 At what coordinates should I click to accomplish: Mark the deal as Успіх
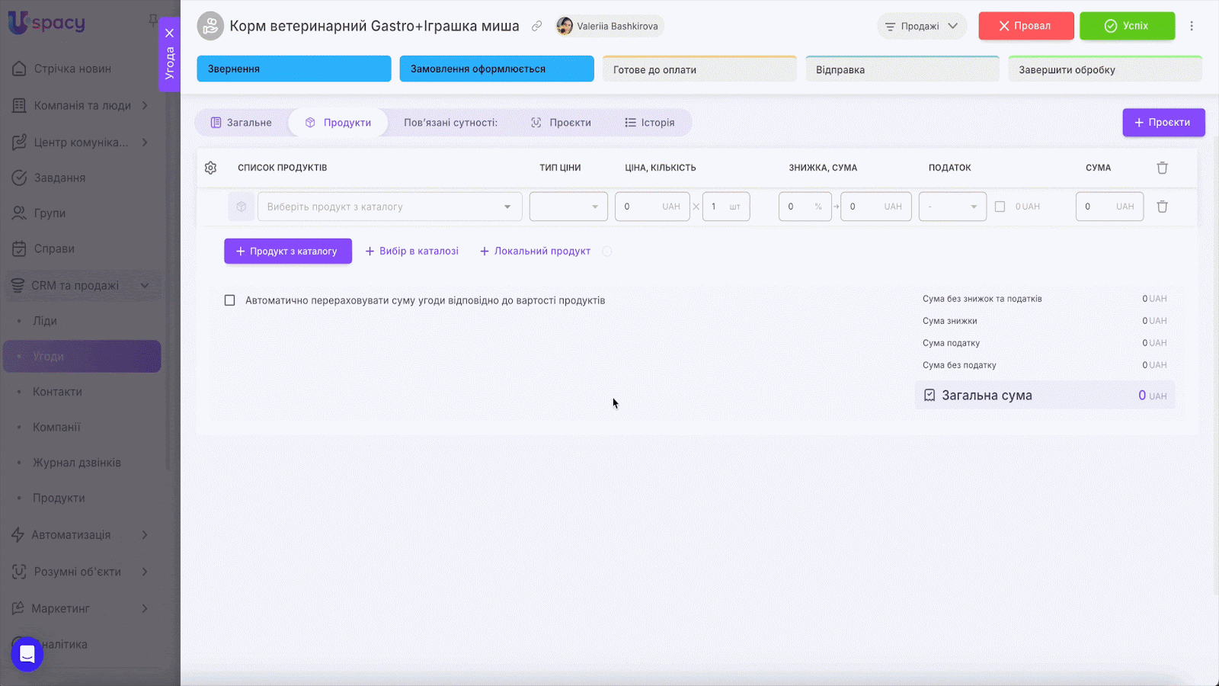[x=1127, y=26]
